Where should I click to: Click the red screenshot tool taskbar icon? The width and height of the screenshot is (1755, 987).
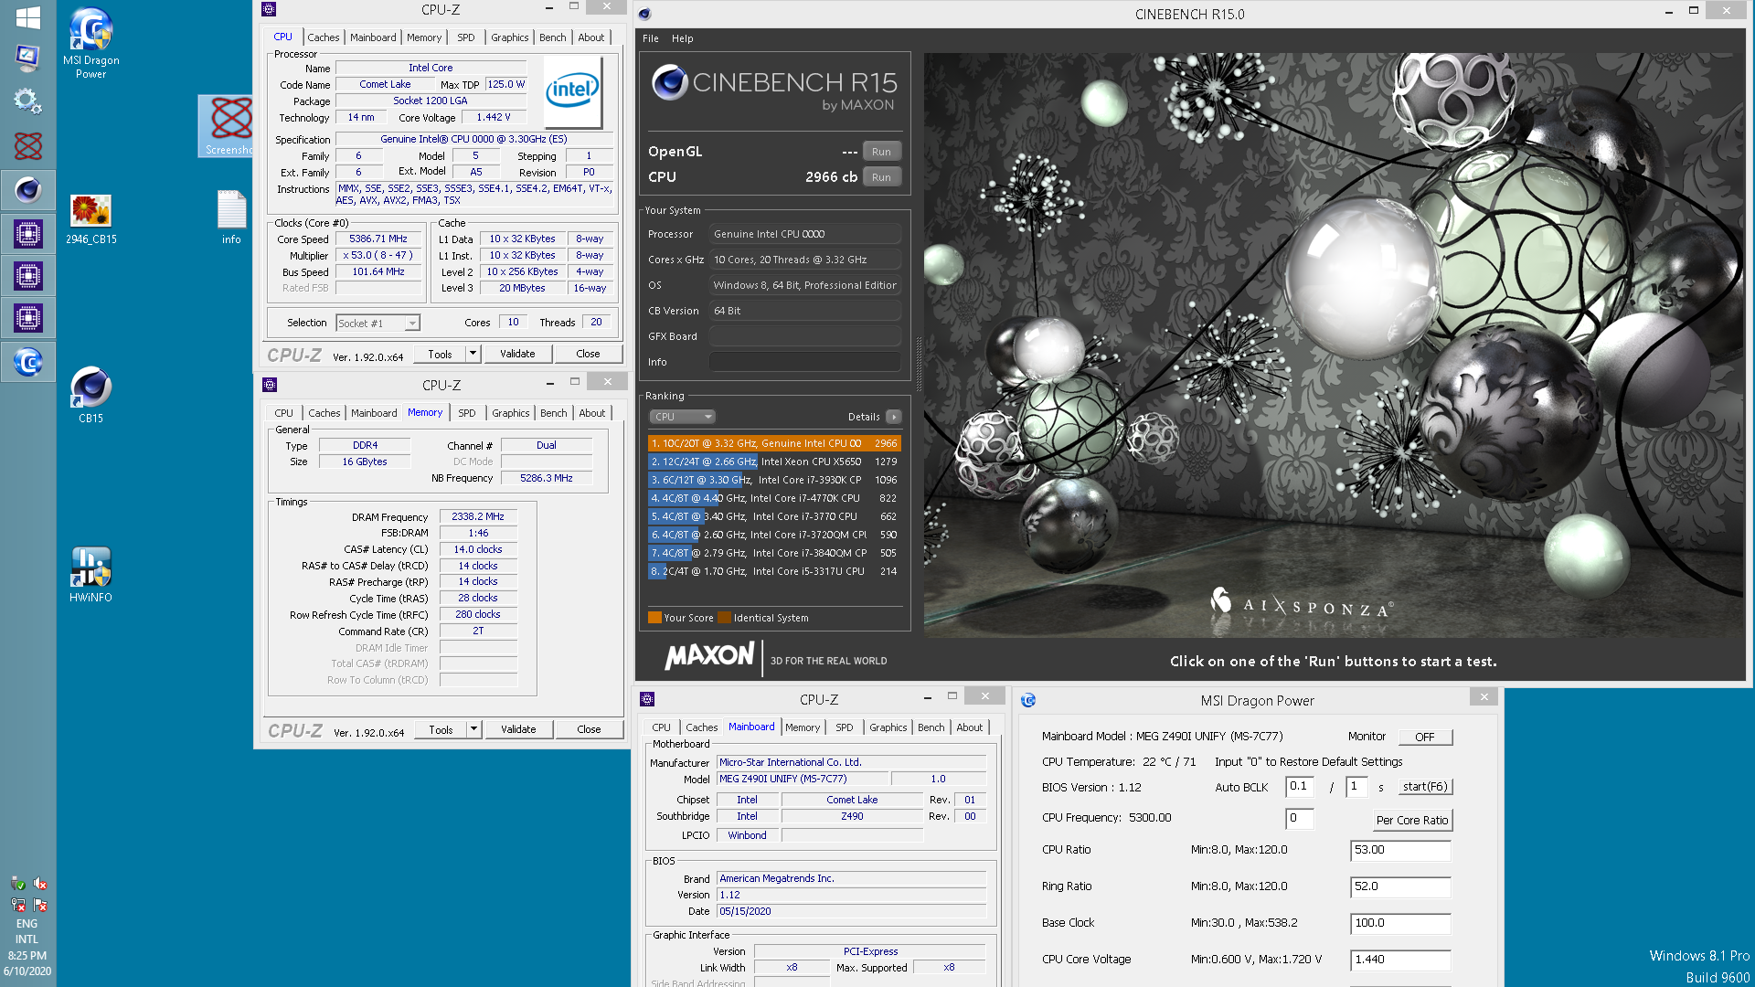pyautogui.click(x=27, y=145)
